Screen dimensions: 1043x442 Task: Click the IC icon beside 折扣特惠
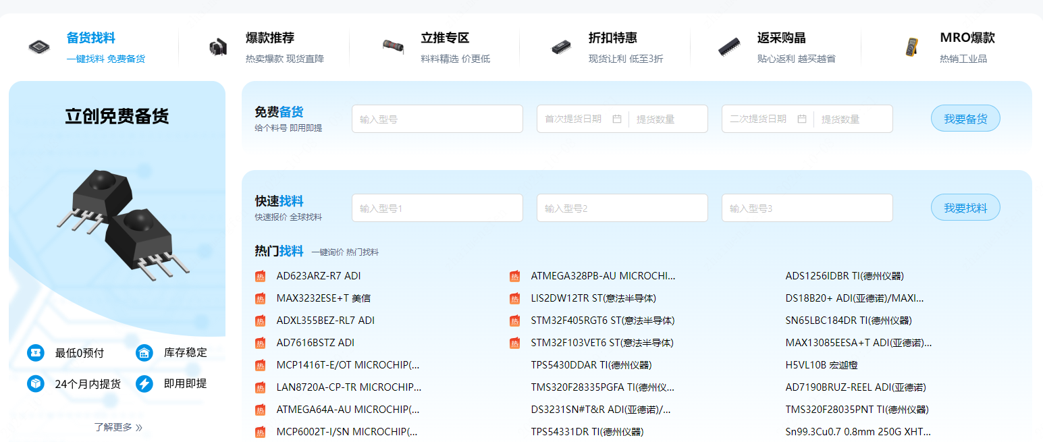click(562, 47)
